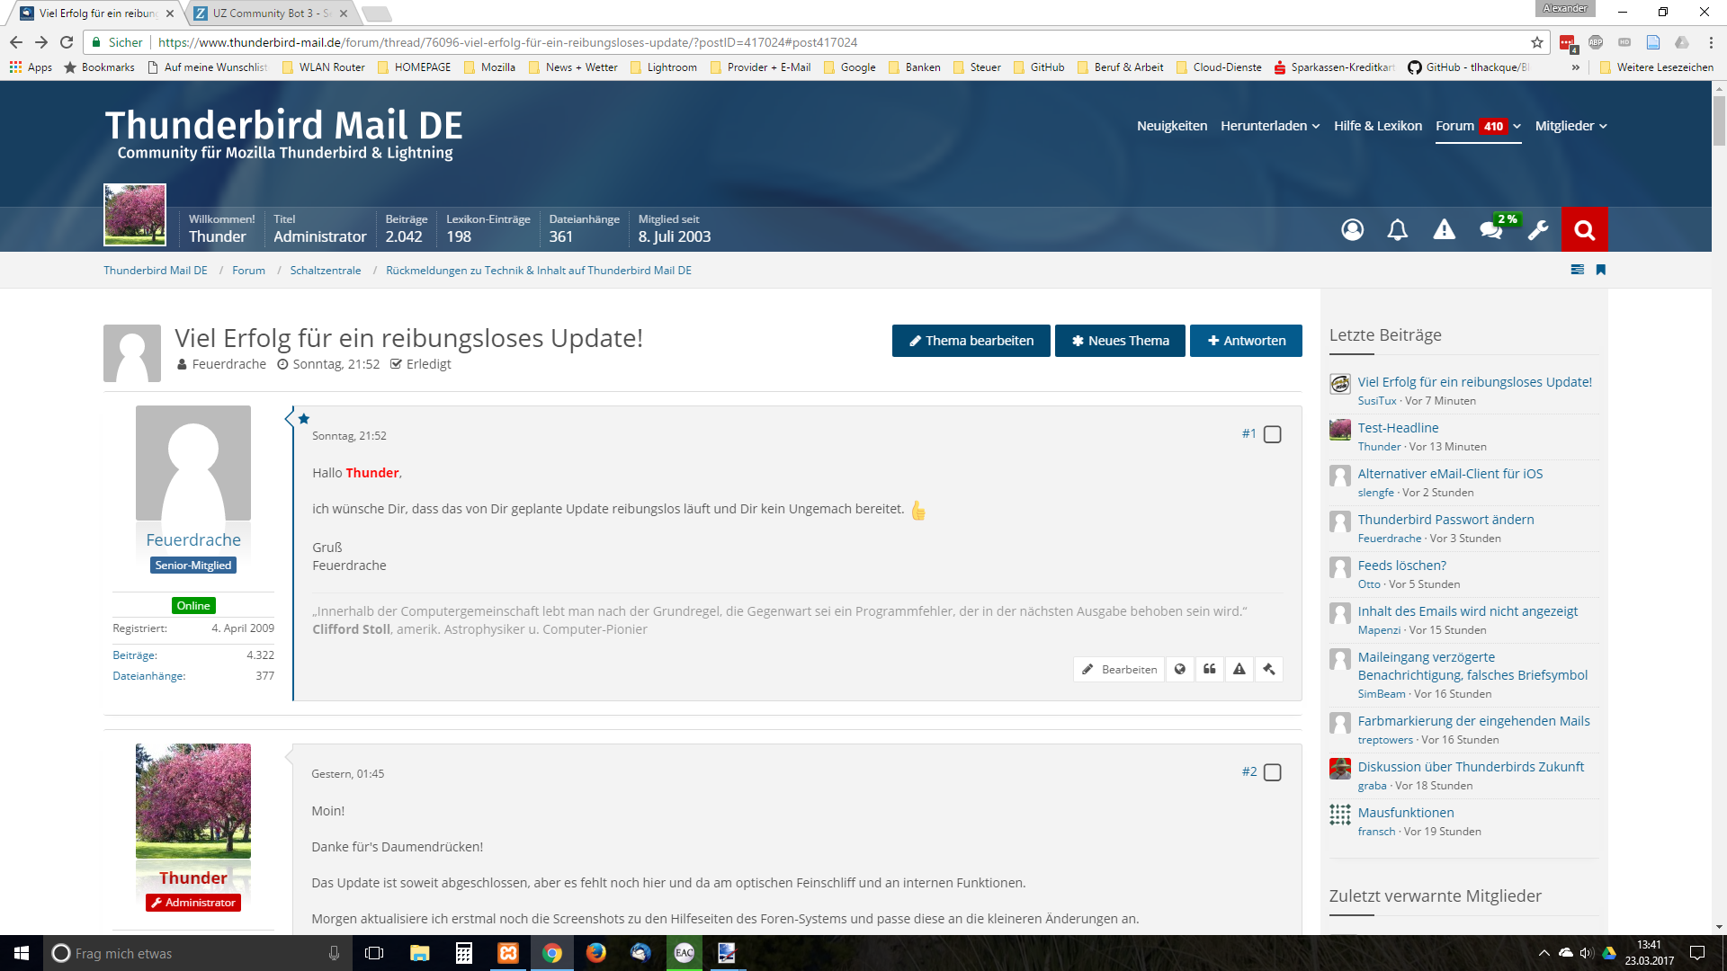
Task: Click the report triangle icon in post #1
Action: pos(1239,669)
